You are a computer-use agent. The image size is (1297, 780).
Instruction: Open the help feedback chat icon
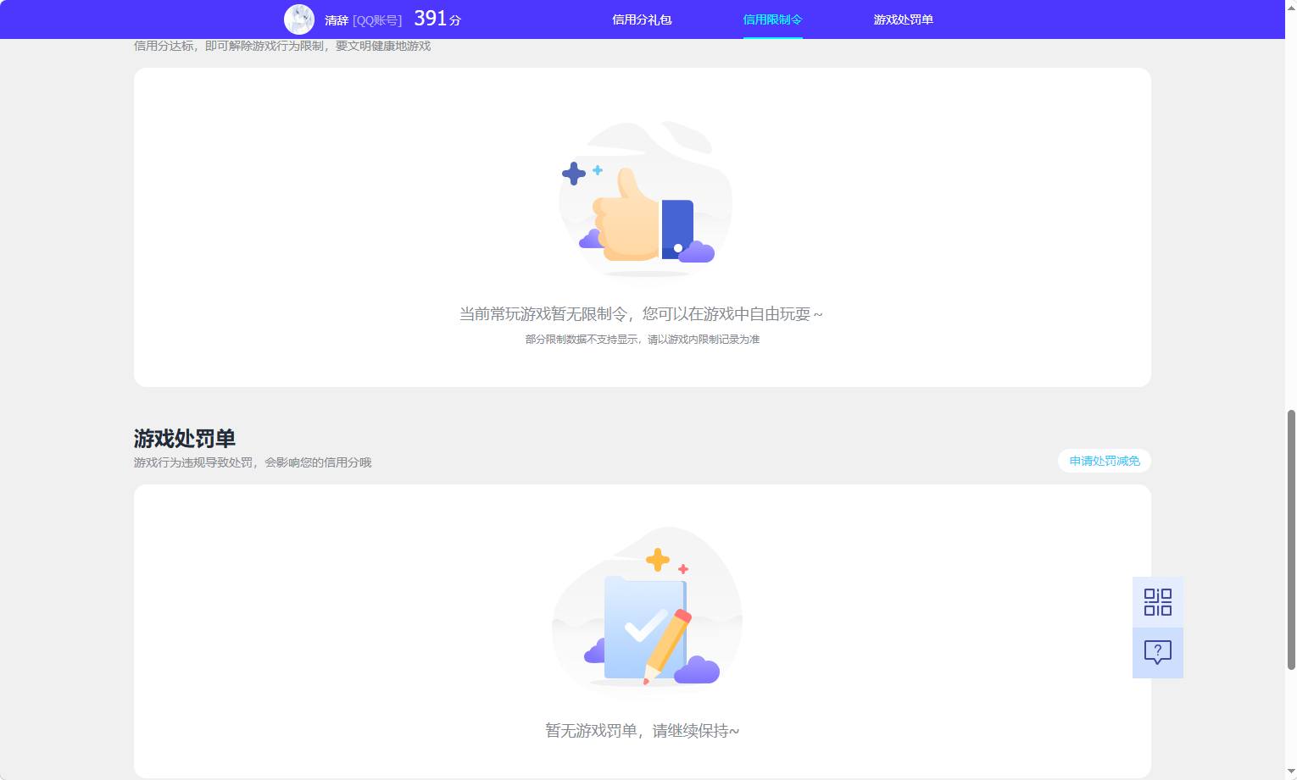coord(1158,653)
